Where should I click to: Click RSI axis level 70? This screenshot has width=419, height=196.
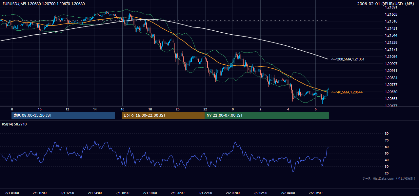(x=387, y=140)
